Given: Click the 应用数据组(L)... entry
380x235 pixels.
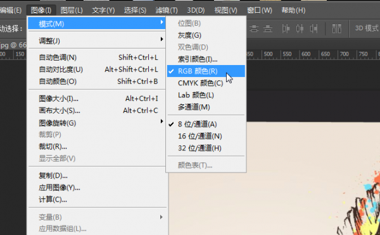Looking at the screenshot, I should (97, 229).
